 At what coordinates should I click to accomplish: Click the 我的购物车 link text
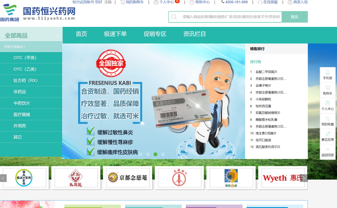coord(135,2)
